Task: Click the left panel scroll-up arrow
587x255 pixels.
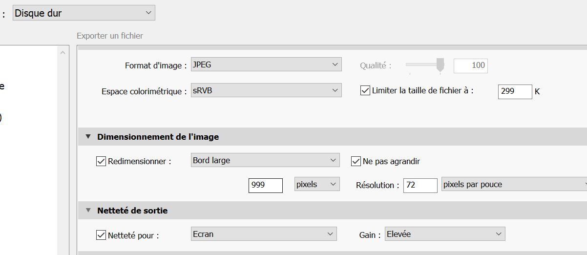Action: 63,53
